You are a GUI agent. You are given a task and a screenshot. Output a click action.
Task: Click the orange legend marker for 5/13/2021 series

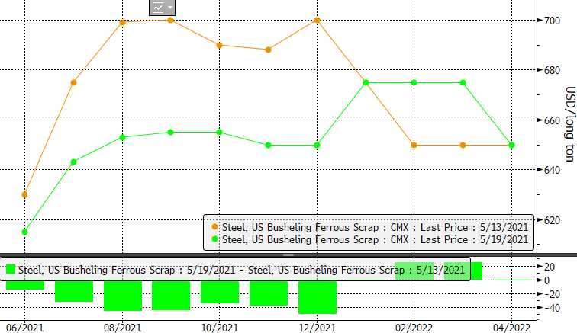[x=214, y=226]
